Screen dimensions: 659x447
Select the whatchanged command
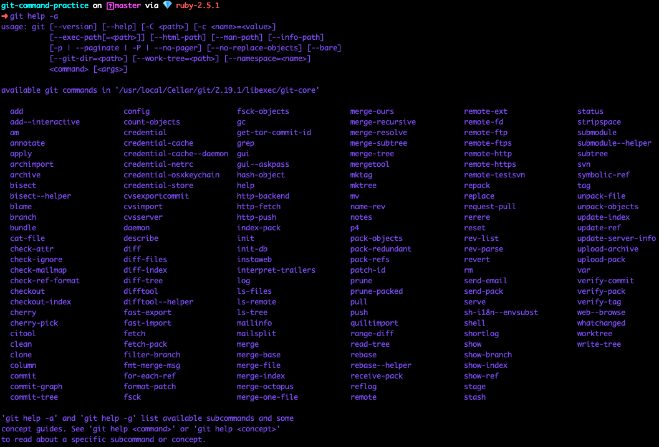(x=601, y=323)
